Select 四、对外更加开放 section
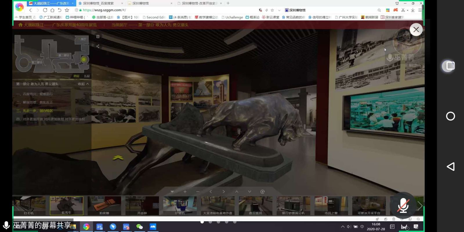Screen dimensions: 464x232 (51, 119)
